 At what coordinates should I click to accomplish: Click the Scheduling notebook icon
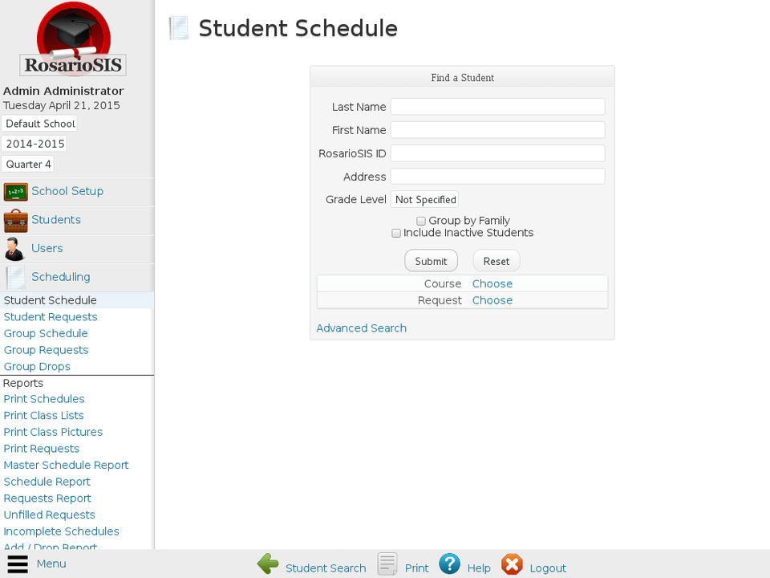[16, 278]
